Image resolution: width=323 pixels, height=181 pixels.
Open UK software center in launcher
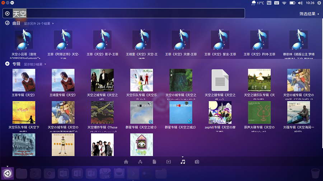tap(105, 173)
